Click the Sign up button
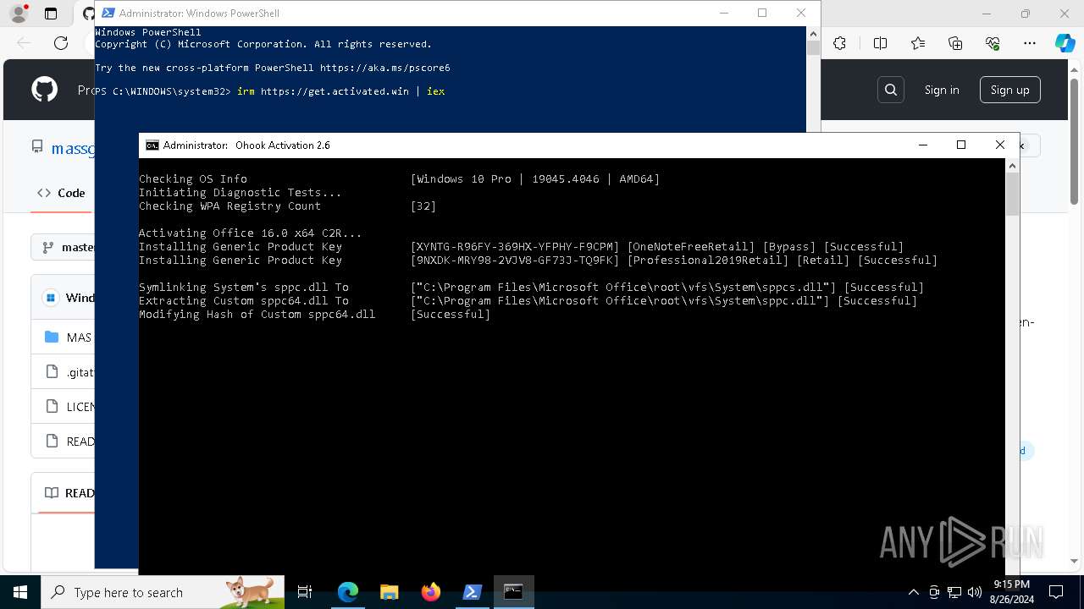Image resolution: width=1084 pixels, height=609 pixels. click(x=1009, y=90)
